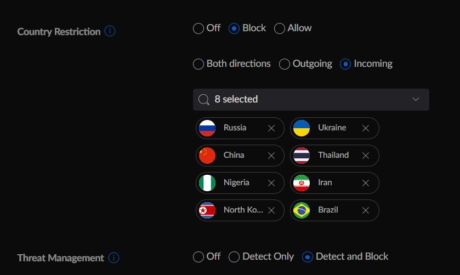The image size is (460, 275).
Task: Set Threat Management to Detect Only
Action: 234,257
